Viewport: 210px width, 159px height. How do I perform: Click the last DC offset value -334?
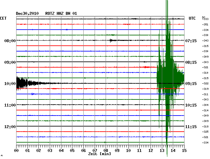tap(205, 143)
